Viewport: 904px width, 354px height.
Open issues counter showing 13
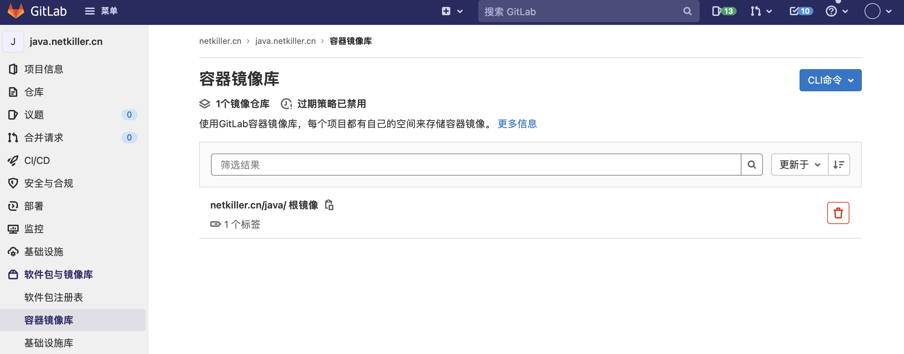click(x=724, y=11)
